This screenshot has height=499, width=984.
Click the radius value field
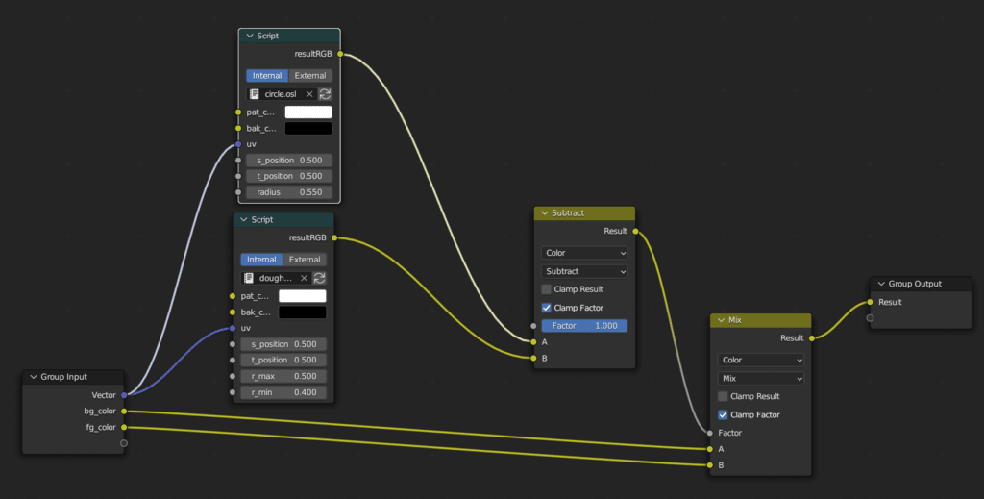click(x=288, y=192)
